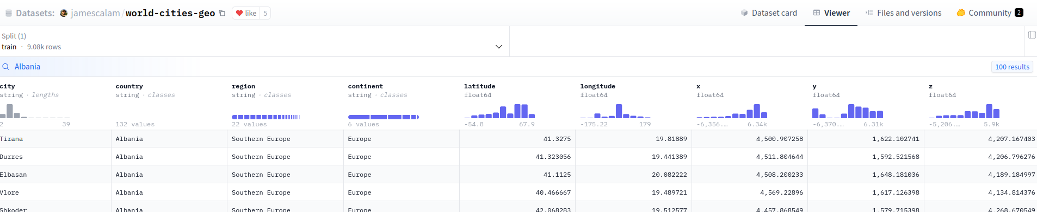Click the Dataset card cube icon

(744, 13)
